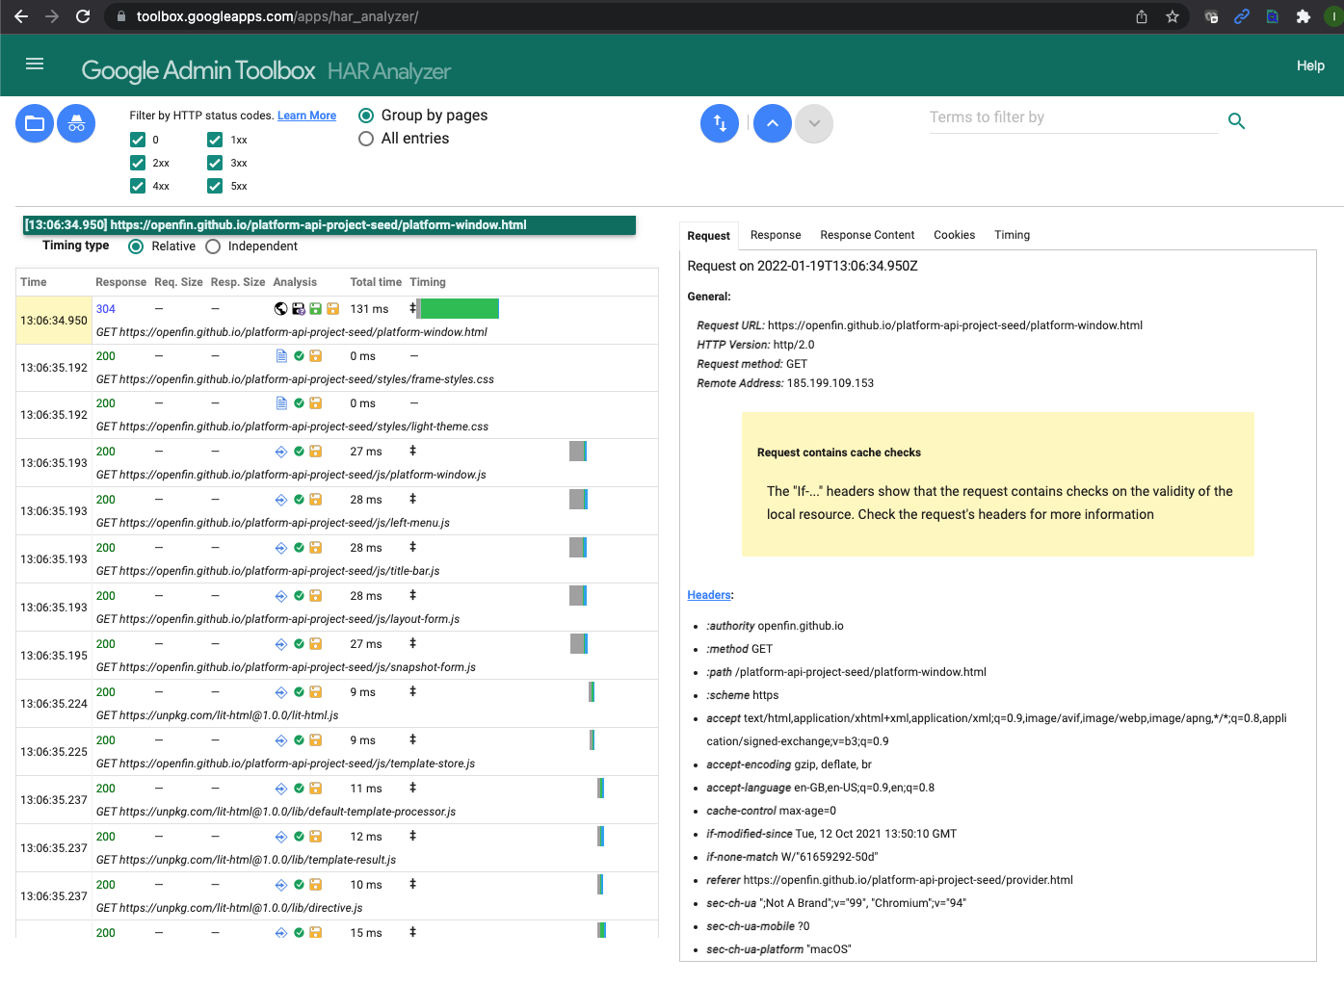The image size is (1344, 984).
Task: Select row GET .../lib/template-result.js
Action: pyautogui.click(x=338, y=848)
